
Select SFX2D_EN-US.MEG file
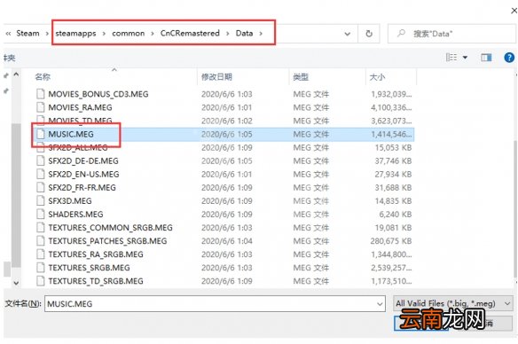(83, 175)
